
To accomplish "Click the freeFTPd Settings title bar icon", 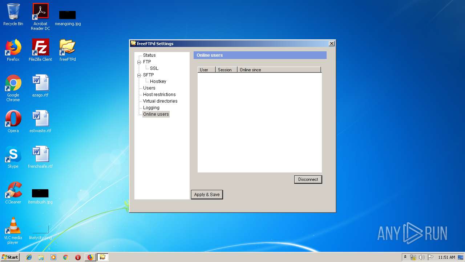I will click(x=133, y=43).
